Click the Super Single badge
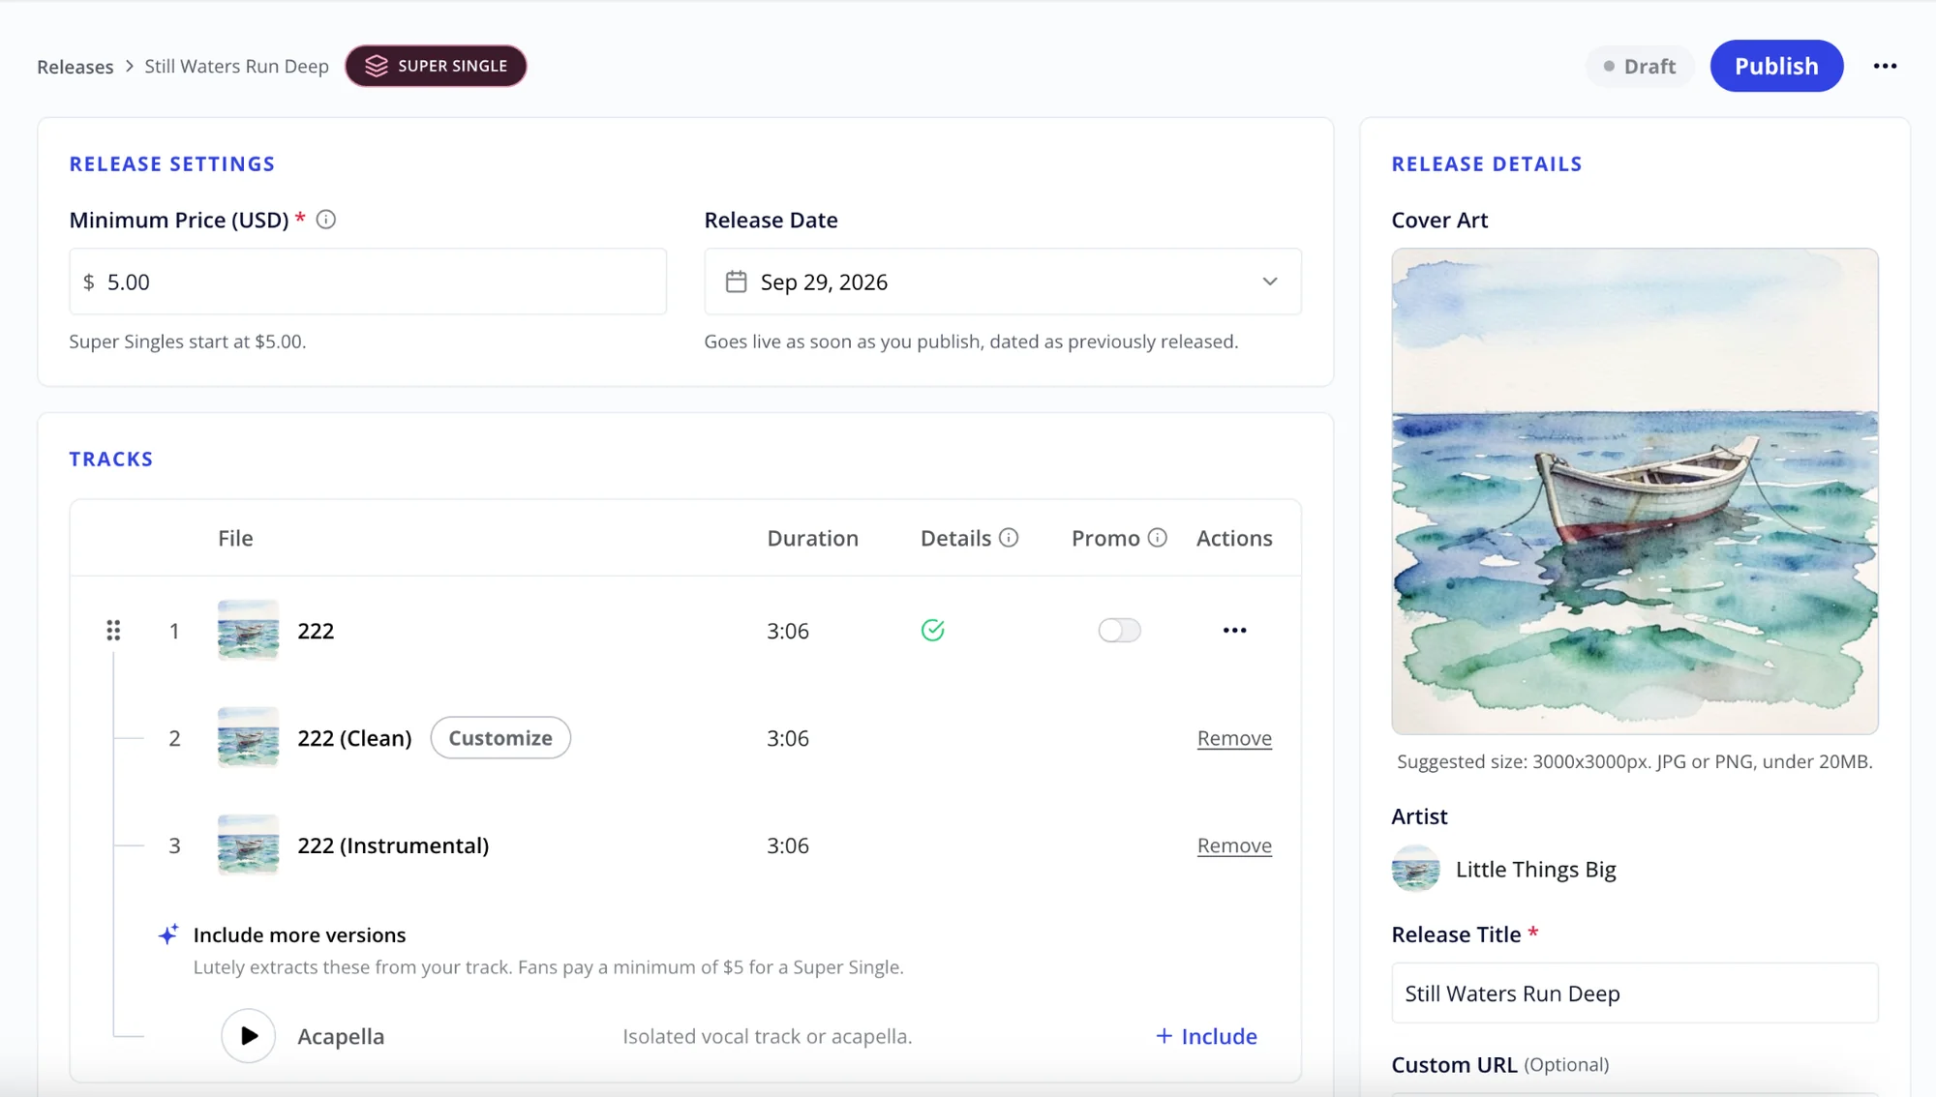 [436, 66]
